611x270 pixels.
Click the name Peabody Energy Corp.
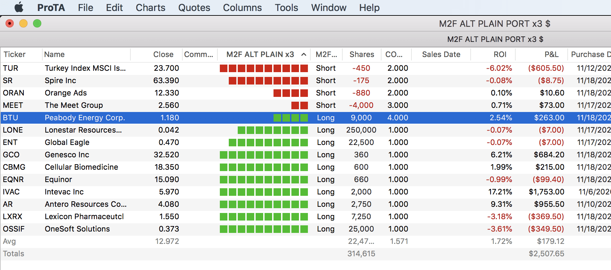pyautogui.click(x=85, y=117)
